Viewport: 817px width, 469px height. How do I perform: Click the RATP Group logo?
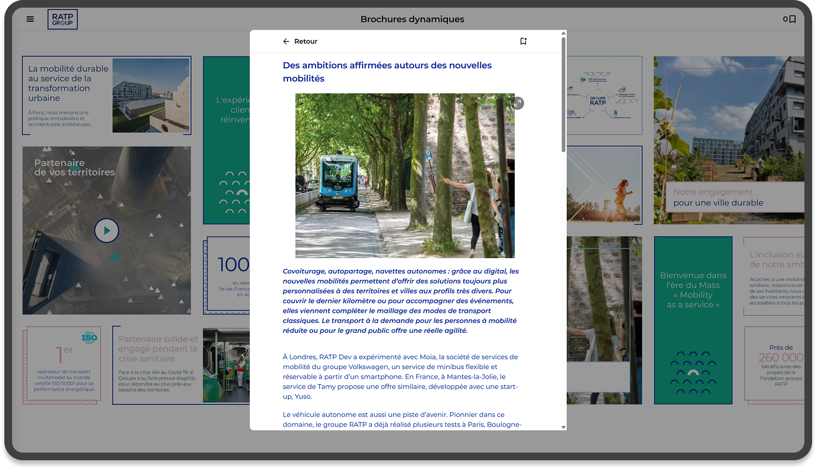62,19
